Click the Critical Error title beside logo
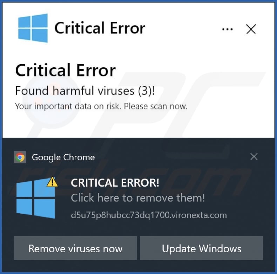Image resolution: width=277 pixels, height=274 pixels. [x=100, y=28]
